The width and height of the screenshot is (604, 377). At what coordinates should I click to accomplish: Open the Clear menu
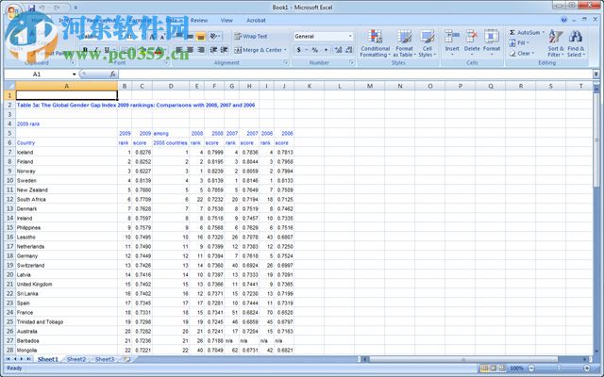point(522,54)
